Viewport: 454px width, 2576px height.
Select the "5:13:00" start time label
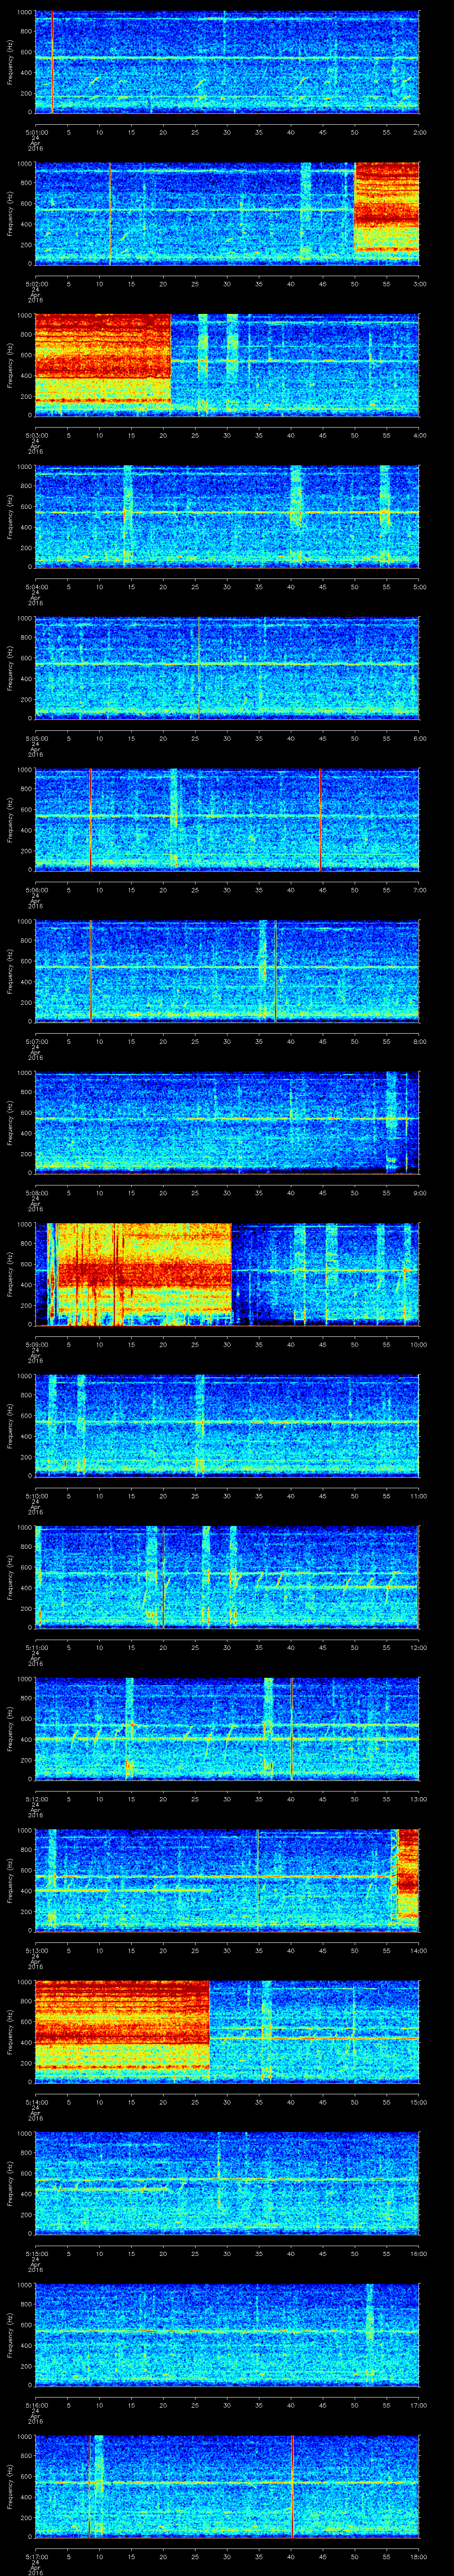coord(36,1950)
